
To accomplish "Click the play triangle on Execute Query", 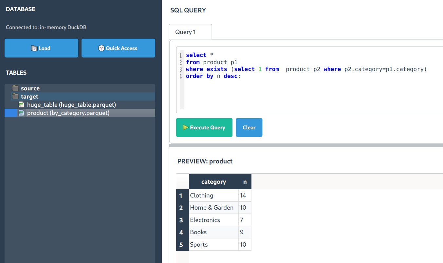I will (186, 127).
